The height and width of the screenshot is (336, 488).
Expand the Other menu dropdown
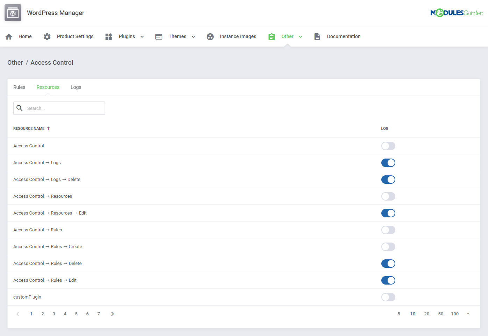[300, 36]
